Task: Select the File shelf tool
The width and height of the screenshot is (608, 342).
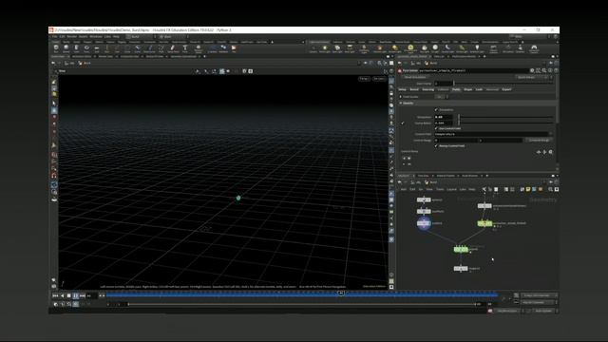Action: pos(234,48)
